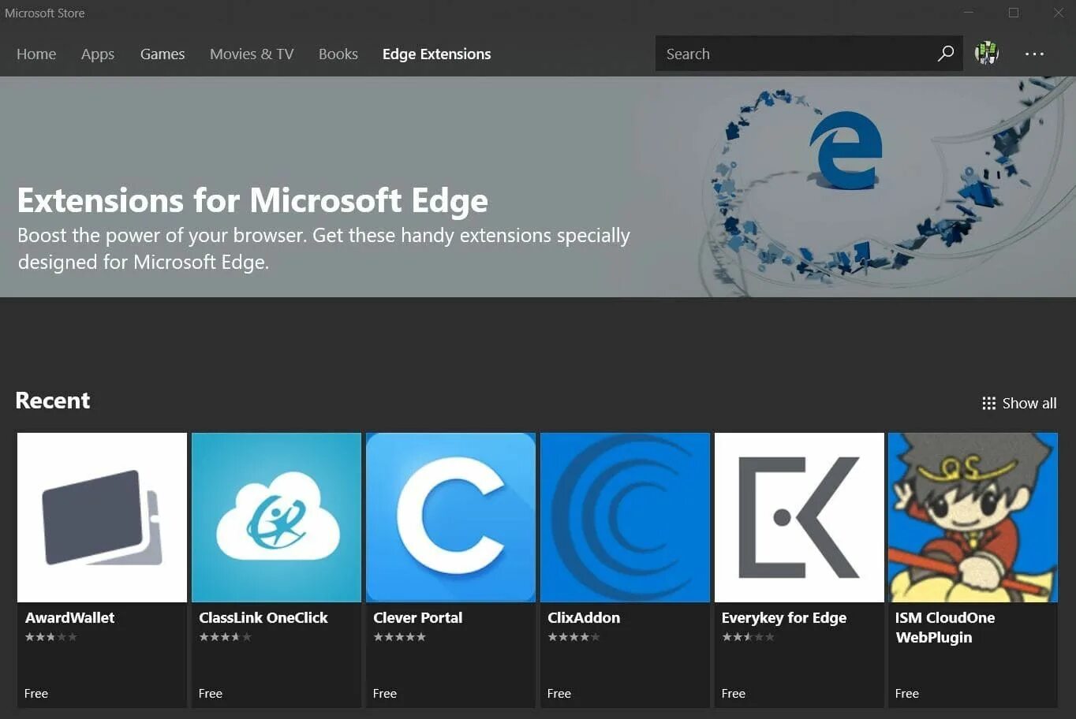The height and width of the screenshot is (719, 1076).
Task: Click the Recent section heading
Action: click(53, 400)
